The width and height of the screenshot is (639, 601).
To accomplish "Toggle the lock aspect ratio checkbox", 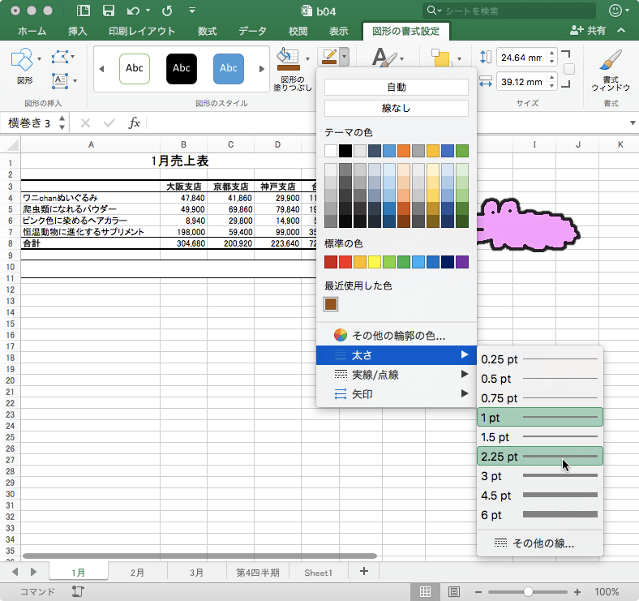I will 569,69.
